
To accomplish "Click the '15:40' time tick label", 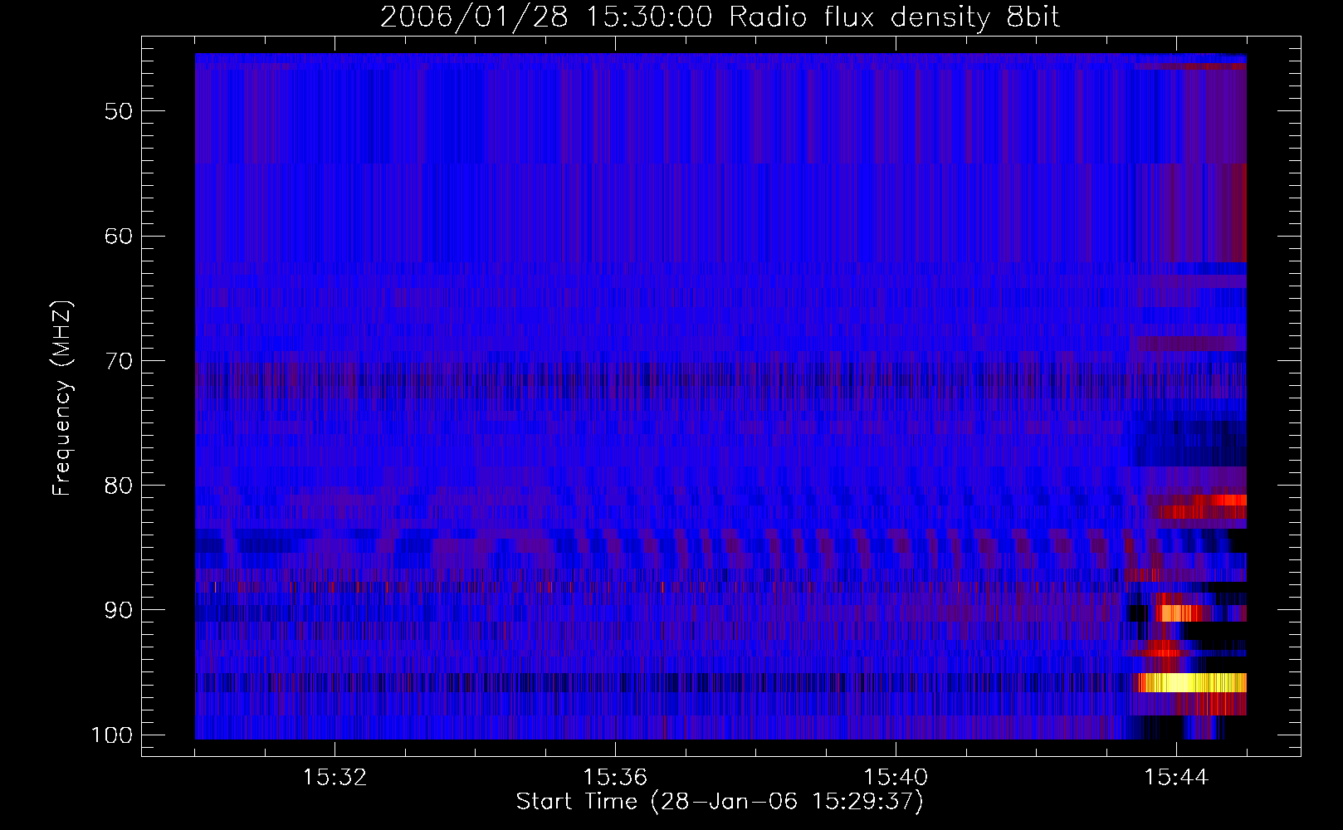I will [x=896, y=778].
